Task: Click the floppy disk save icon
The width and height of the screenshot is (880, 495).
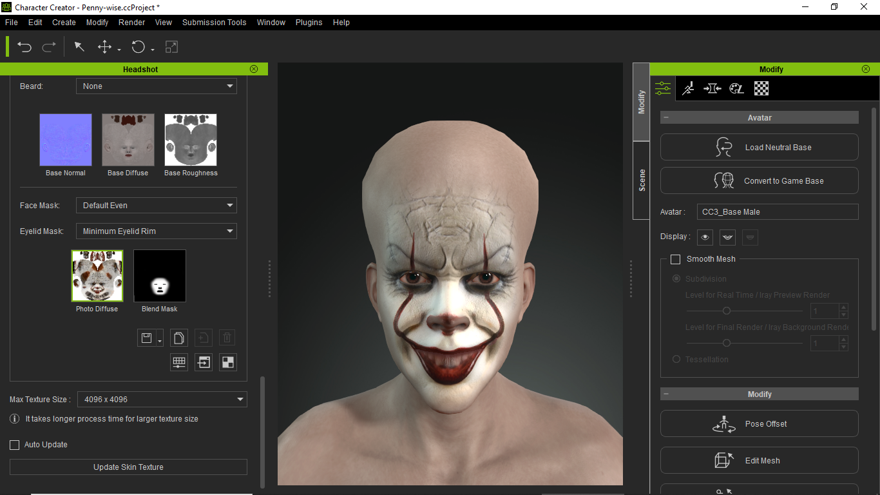Action: [x=147, y=338]
